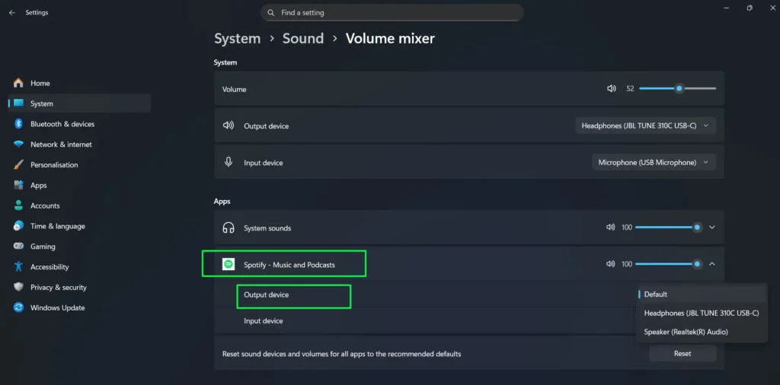
Task: Maximize the Settings window
Action: [x=750, y=8]
